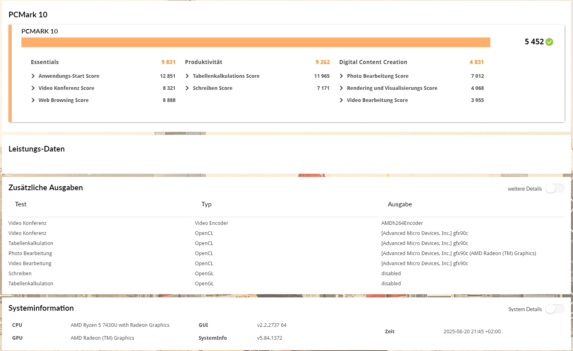Expand the Video Konferenz Score chevron
This screenshot has height=351, width=573.
tap(33, 88)
